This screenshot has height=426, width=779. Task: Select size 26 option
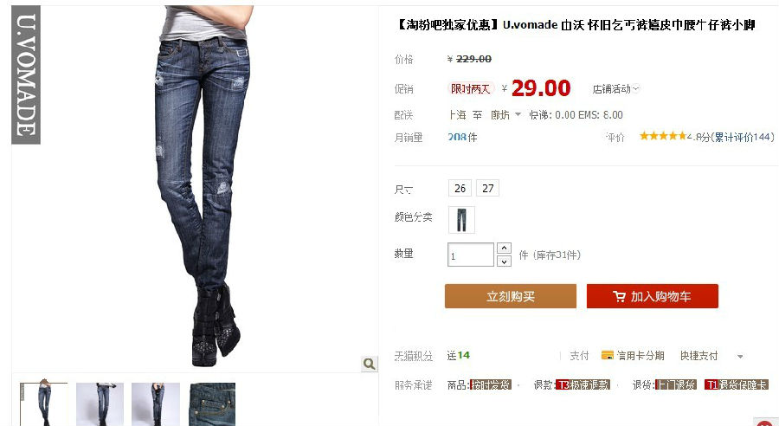460,189
